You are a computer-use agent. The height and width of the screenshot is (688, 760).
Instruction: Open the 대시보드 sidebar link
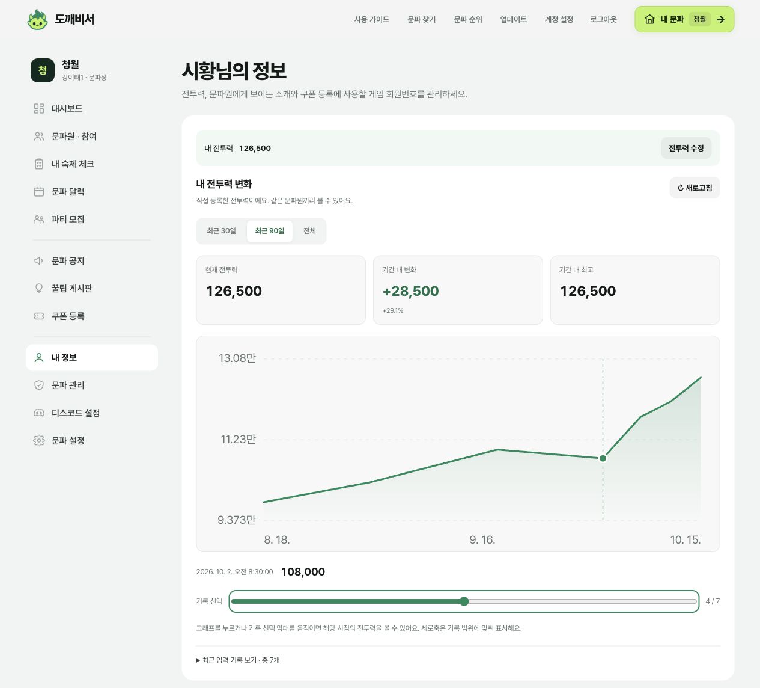coord(92,108)
